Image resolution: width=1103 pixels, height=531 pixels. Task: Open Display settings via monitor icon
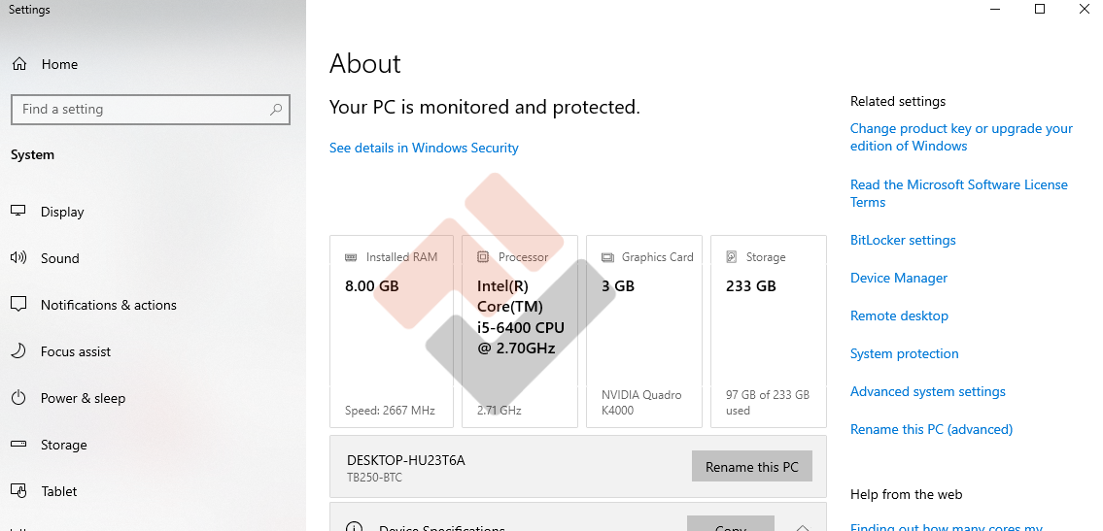point(18,212)
